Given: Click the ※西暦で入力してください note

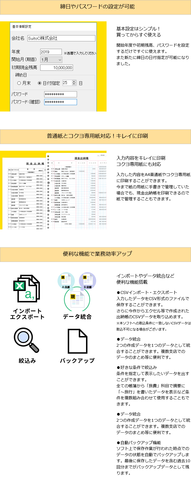Looking at the screenshot, I should click(80, 53).
